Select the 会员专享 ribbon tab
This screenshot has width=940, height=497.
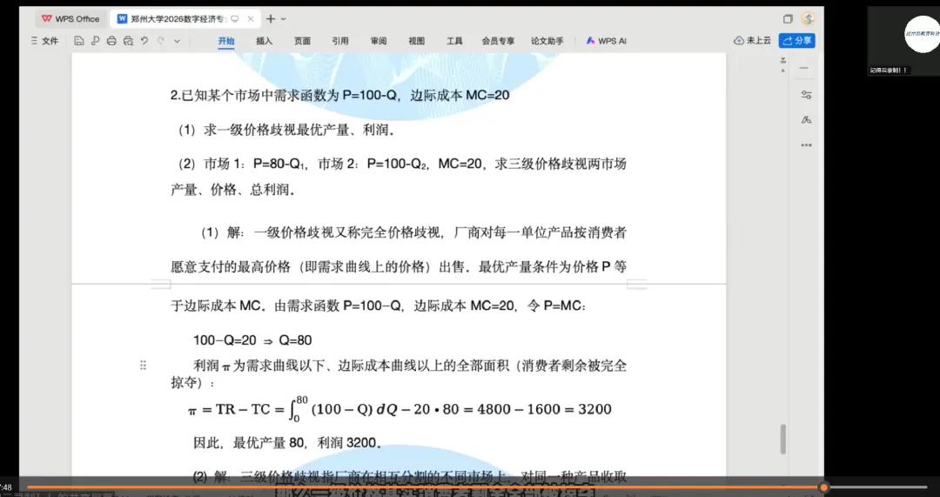tap(498, 41)
